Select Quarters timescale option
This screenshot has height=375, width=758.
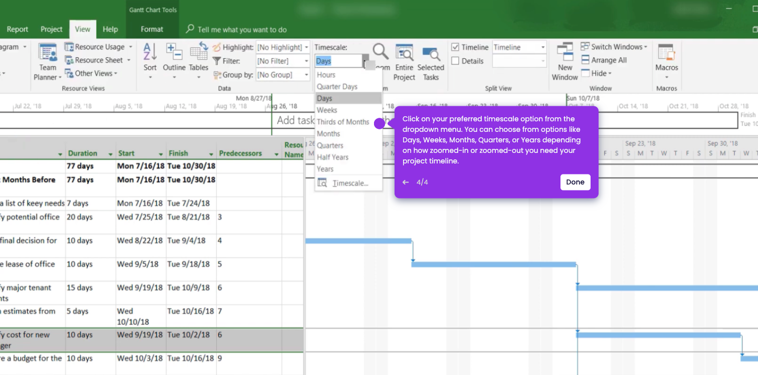click(x=348, y=145)
